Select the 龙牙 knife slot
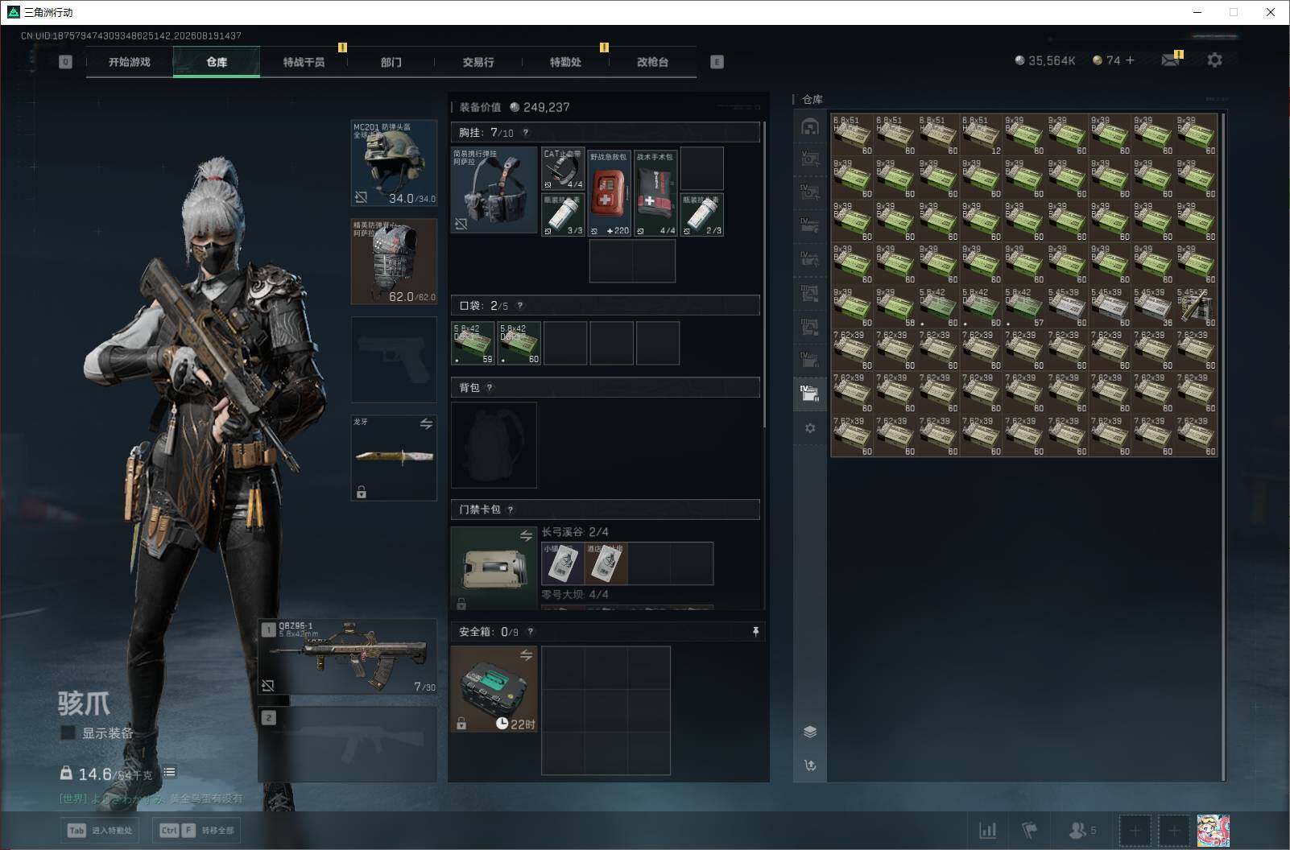This screenshot has width=1290, height=850. tap(394, 457)
